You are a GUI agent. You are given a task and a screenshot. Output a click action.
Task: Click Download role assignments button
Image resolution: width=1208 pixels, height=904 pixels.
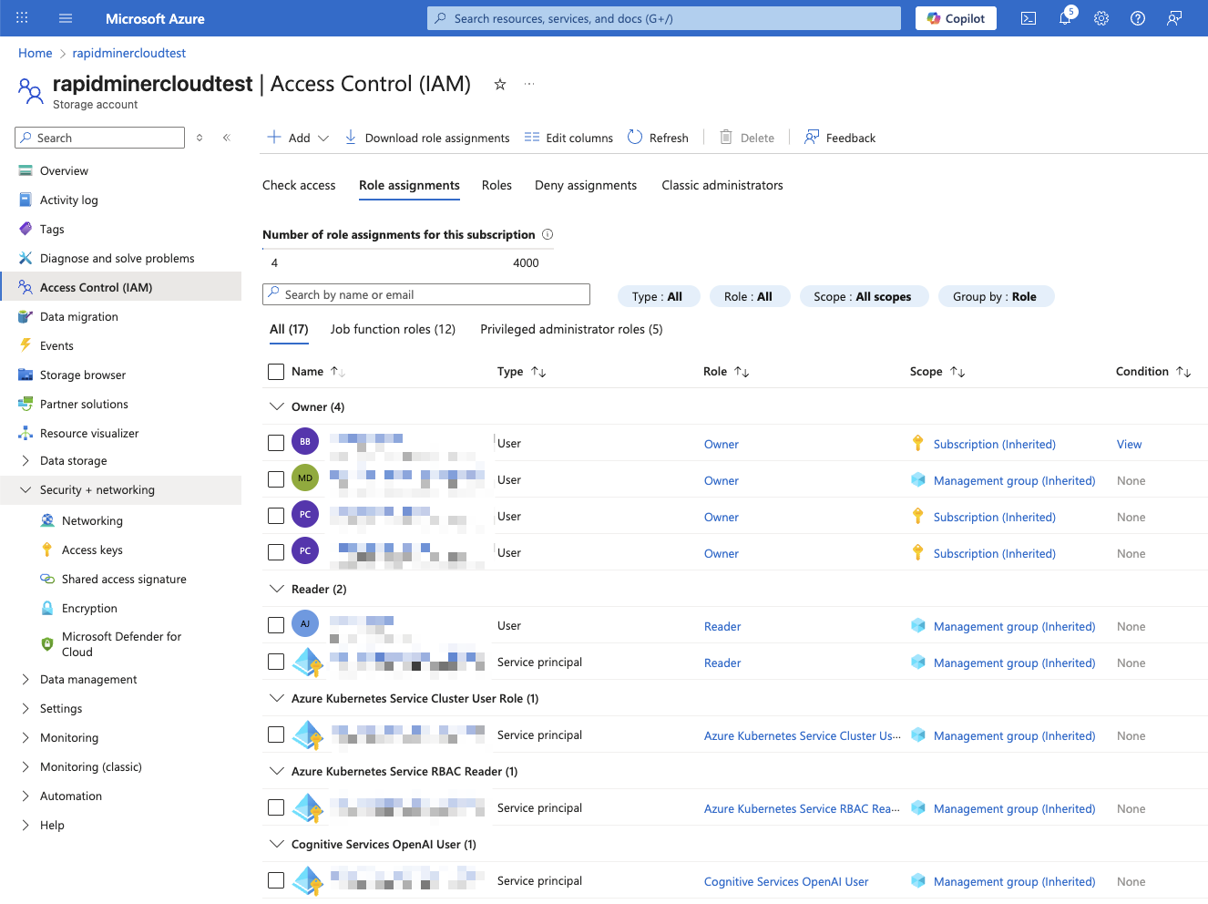click(427, 138)
